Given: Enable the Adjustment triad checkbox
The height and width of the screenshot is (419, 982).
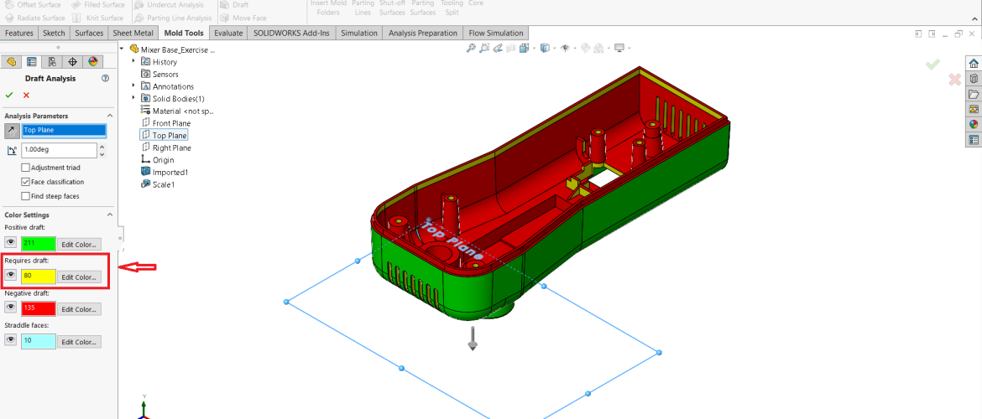Looking at the screenshot, I should 25,168.
